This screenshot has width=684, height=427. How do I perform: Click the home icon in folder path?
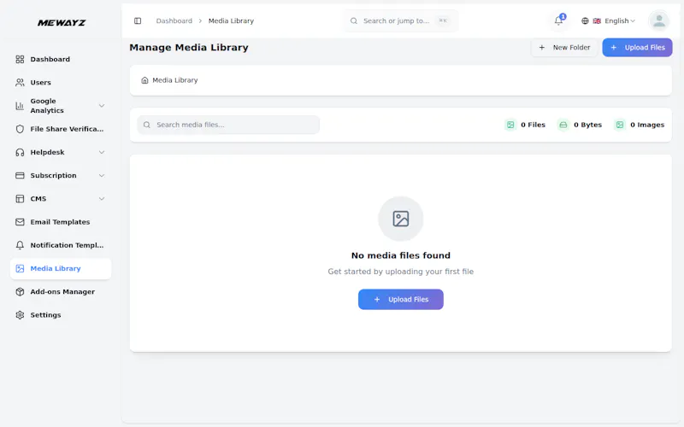tap(144, 80)
